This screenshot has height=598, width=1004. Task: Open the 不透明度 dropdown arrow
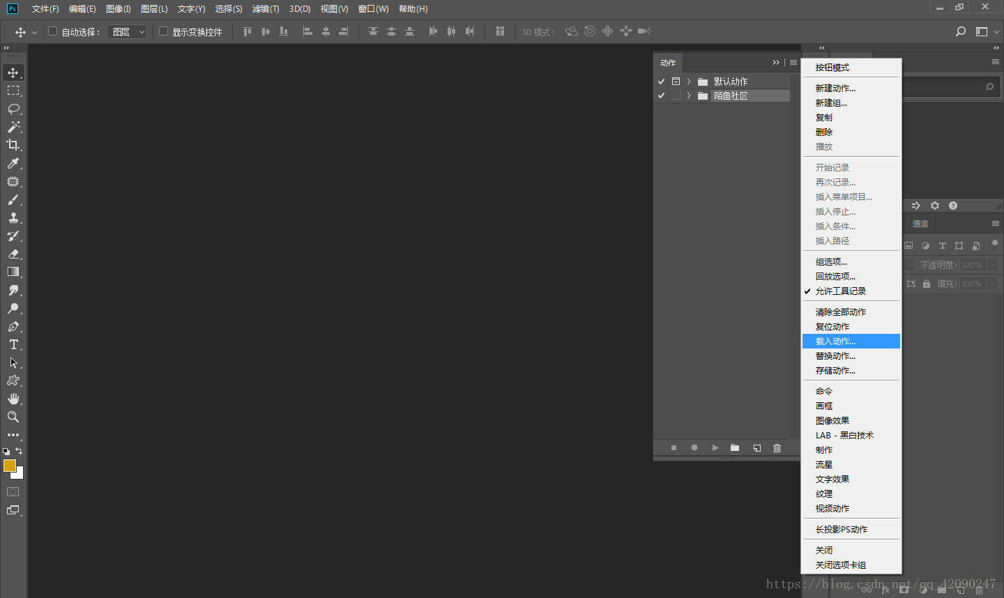coord(992,265)
